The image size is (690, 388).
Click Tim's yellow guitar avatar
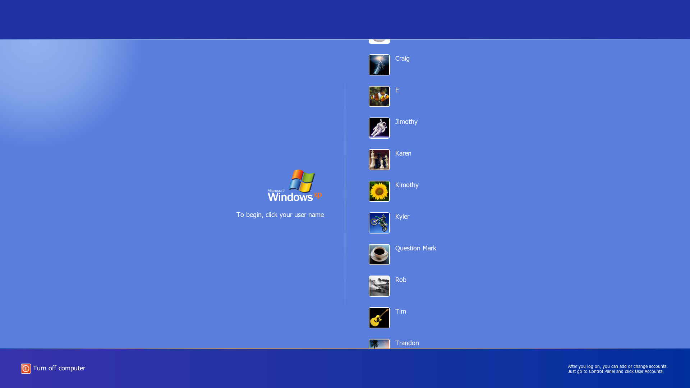click(x=379, y=318)
